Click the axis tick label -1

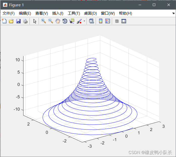coord(115,140)
